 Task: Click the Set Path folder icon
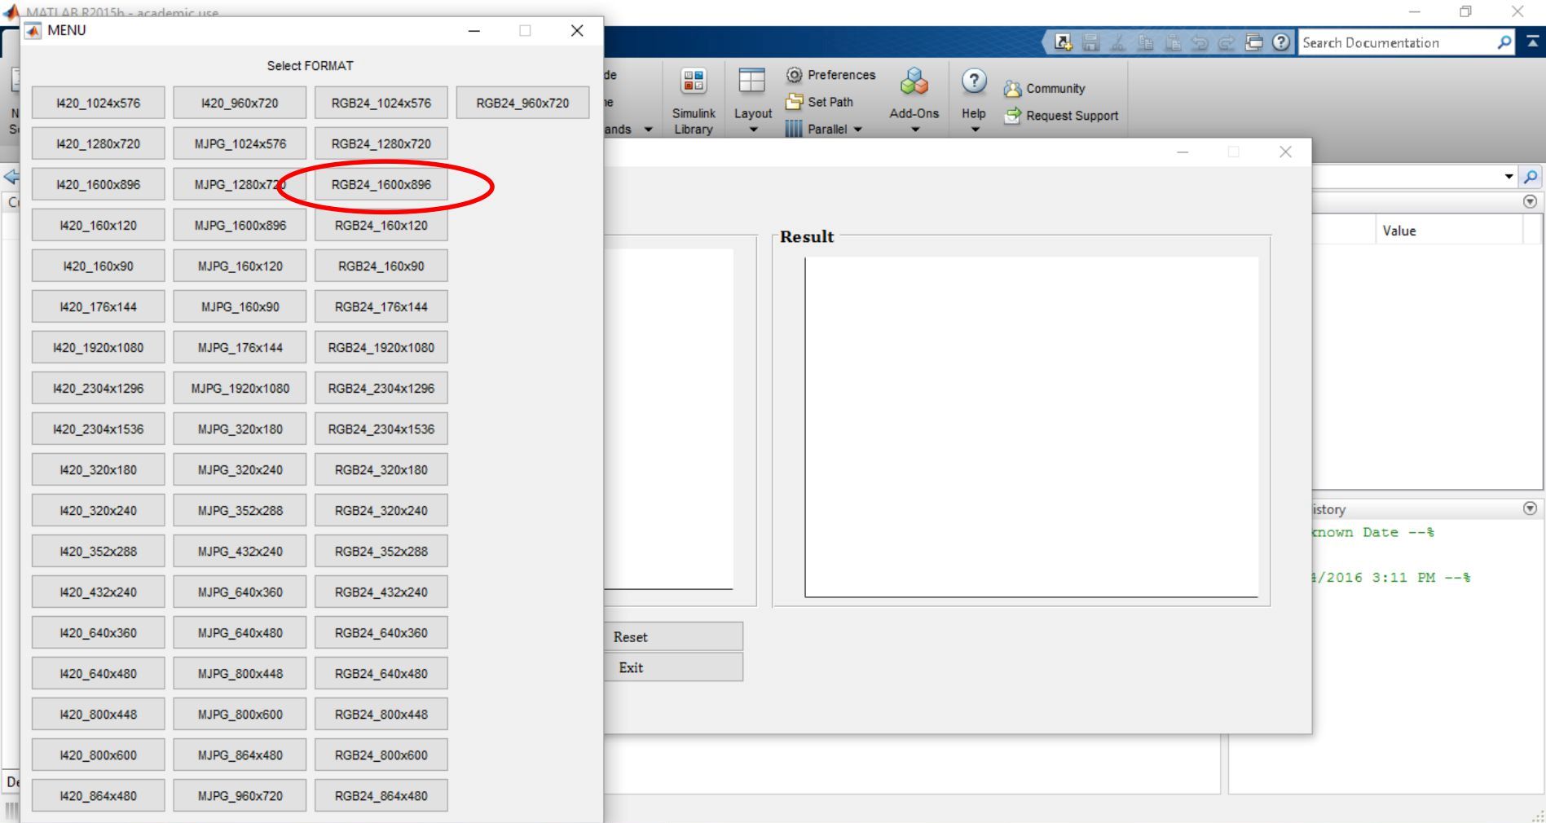point(794,102)
